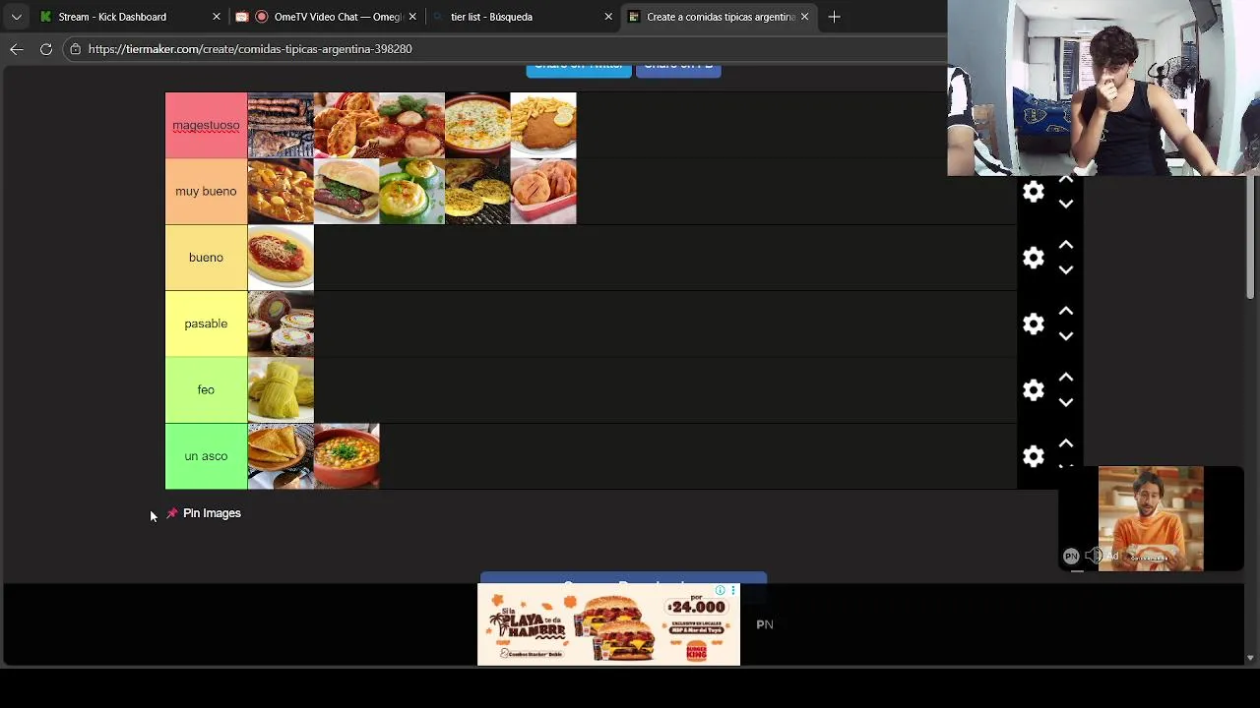
Task: Open settings gear for the bueno tier
Action: point(1033,258)
